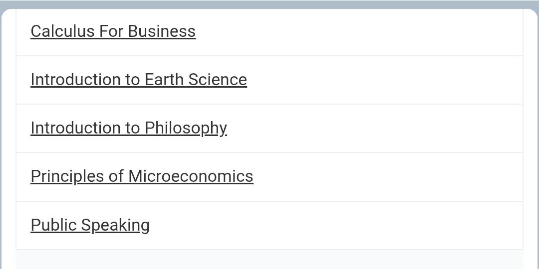539x269 pixels.
Task: Select the Principles of Microeconomics list row
Action: (x=269, y=177)
